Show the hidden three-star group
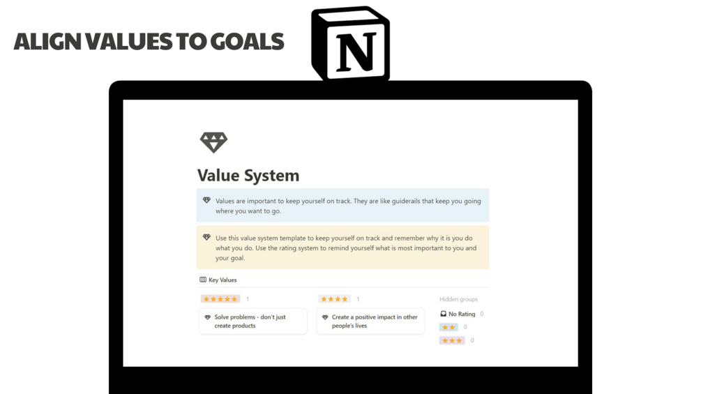The height and width of the screenshot is (394, 701). (x=452, y=340)
